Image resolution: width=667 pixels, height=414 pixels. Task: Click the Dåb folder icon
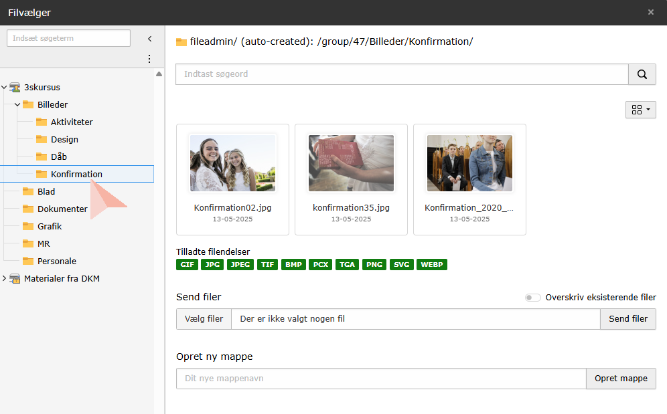tap(42, 157)
